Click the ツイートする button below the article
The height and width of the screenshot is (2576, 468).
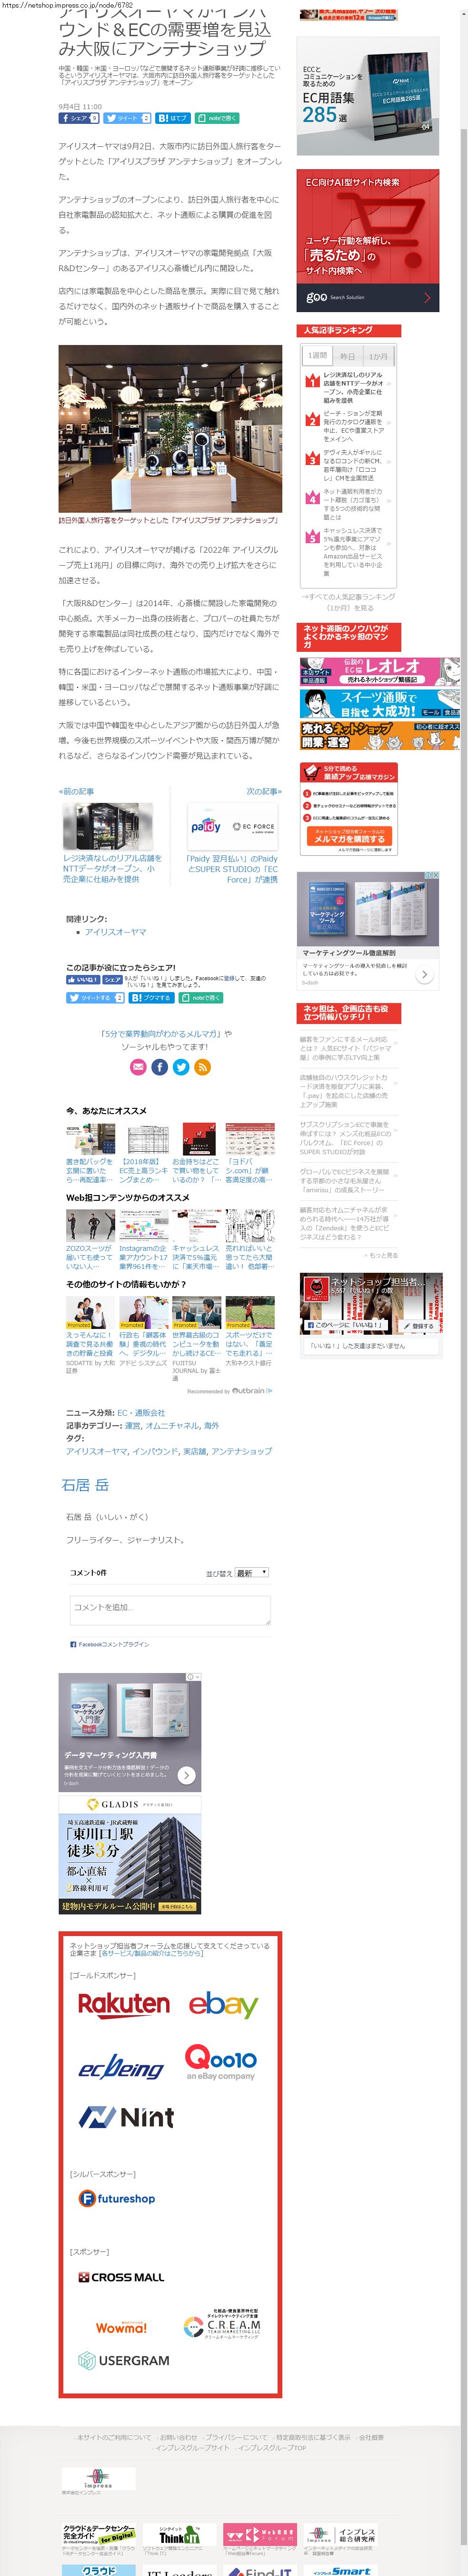pos(95,998)
